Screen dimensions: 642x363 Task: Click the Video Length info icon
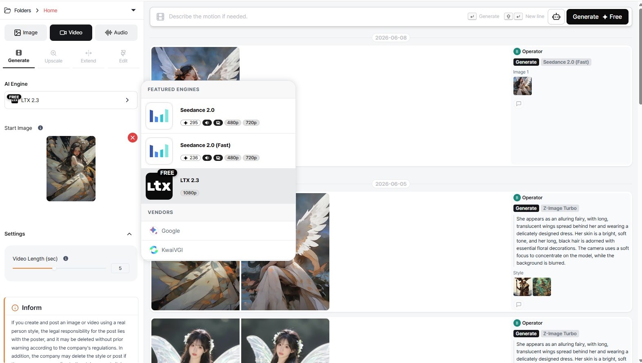66,258
